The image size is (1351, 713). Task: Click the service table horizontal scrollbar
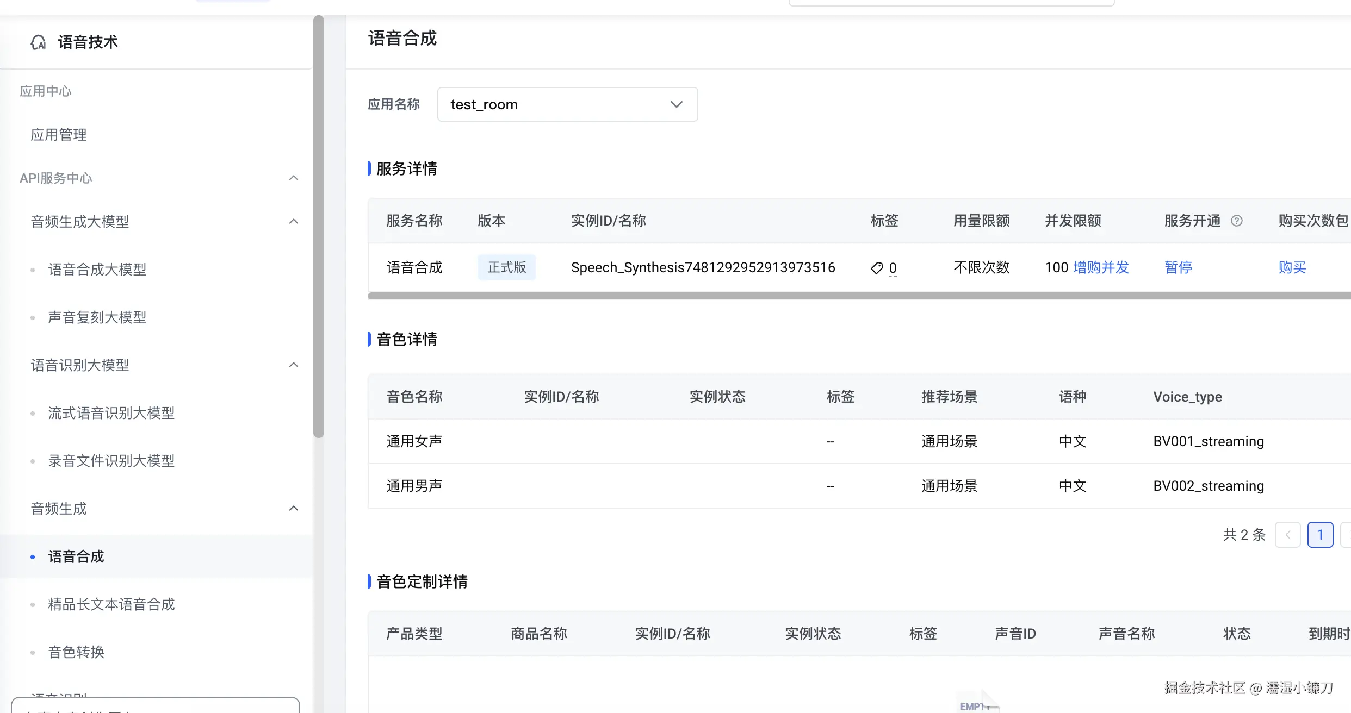click(816, 296)
